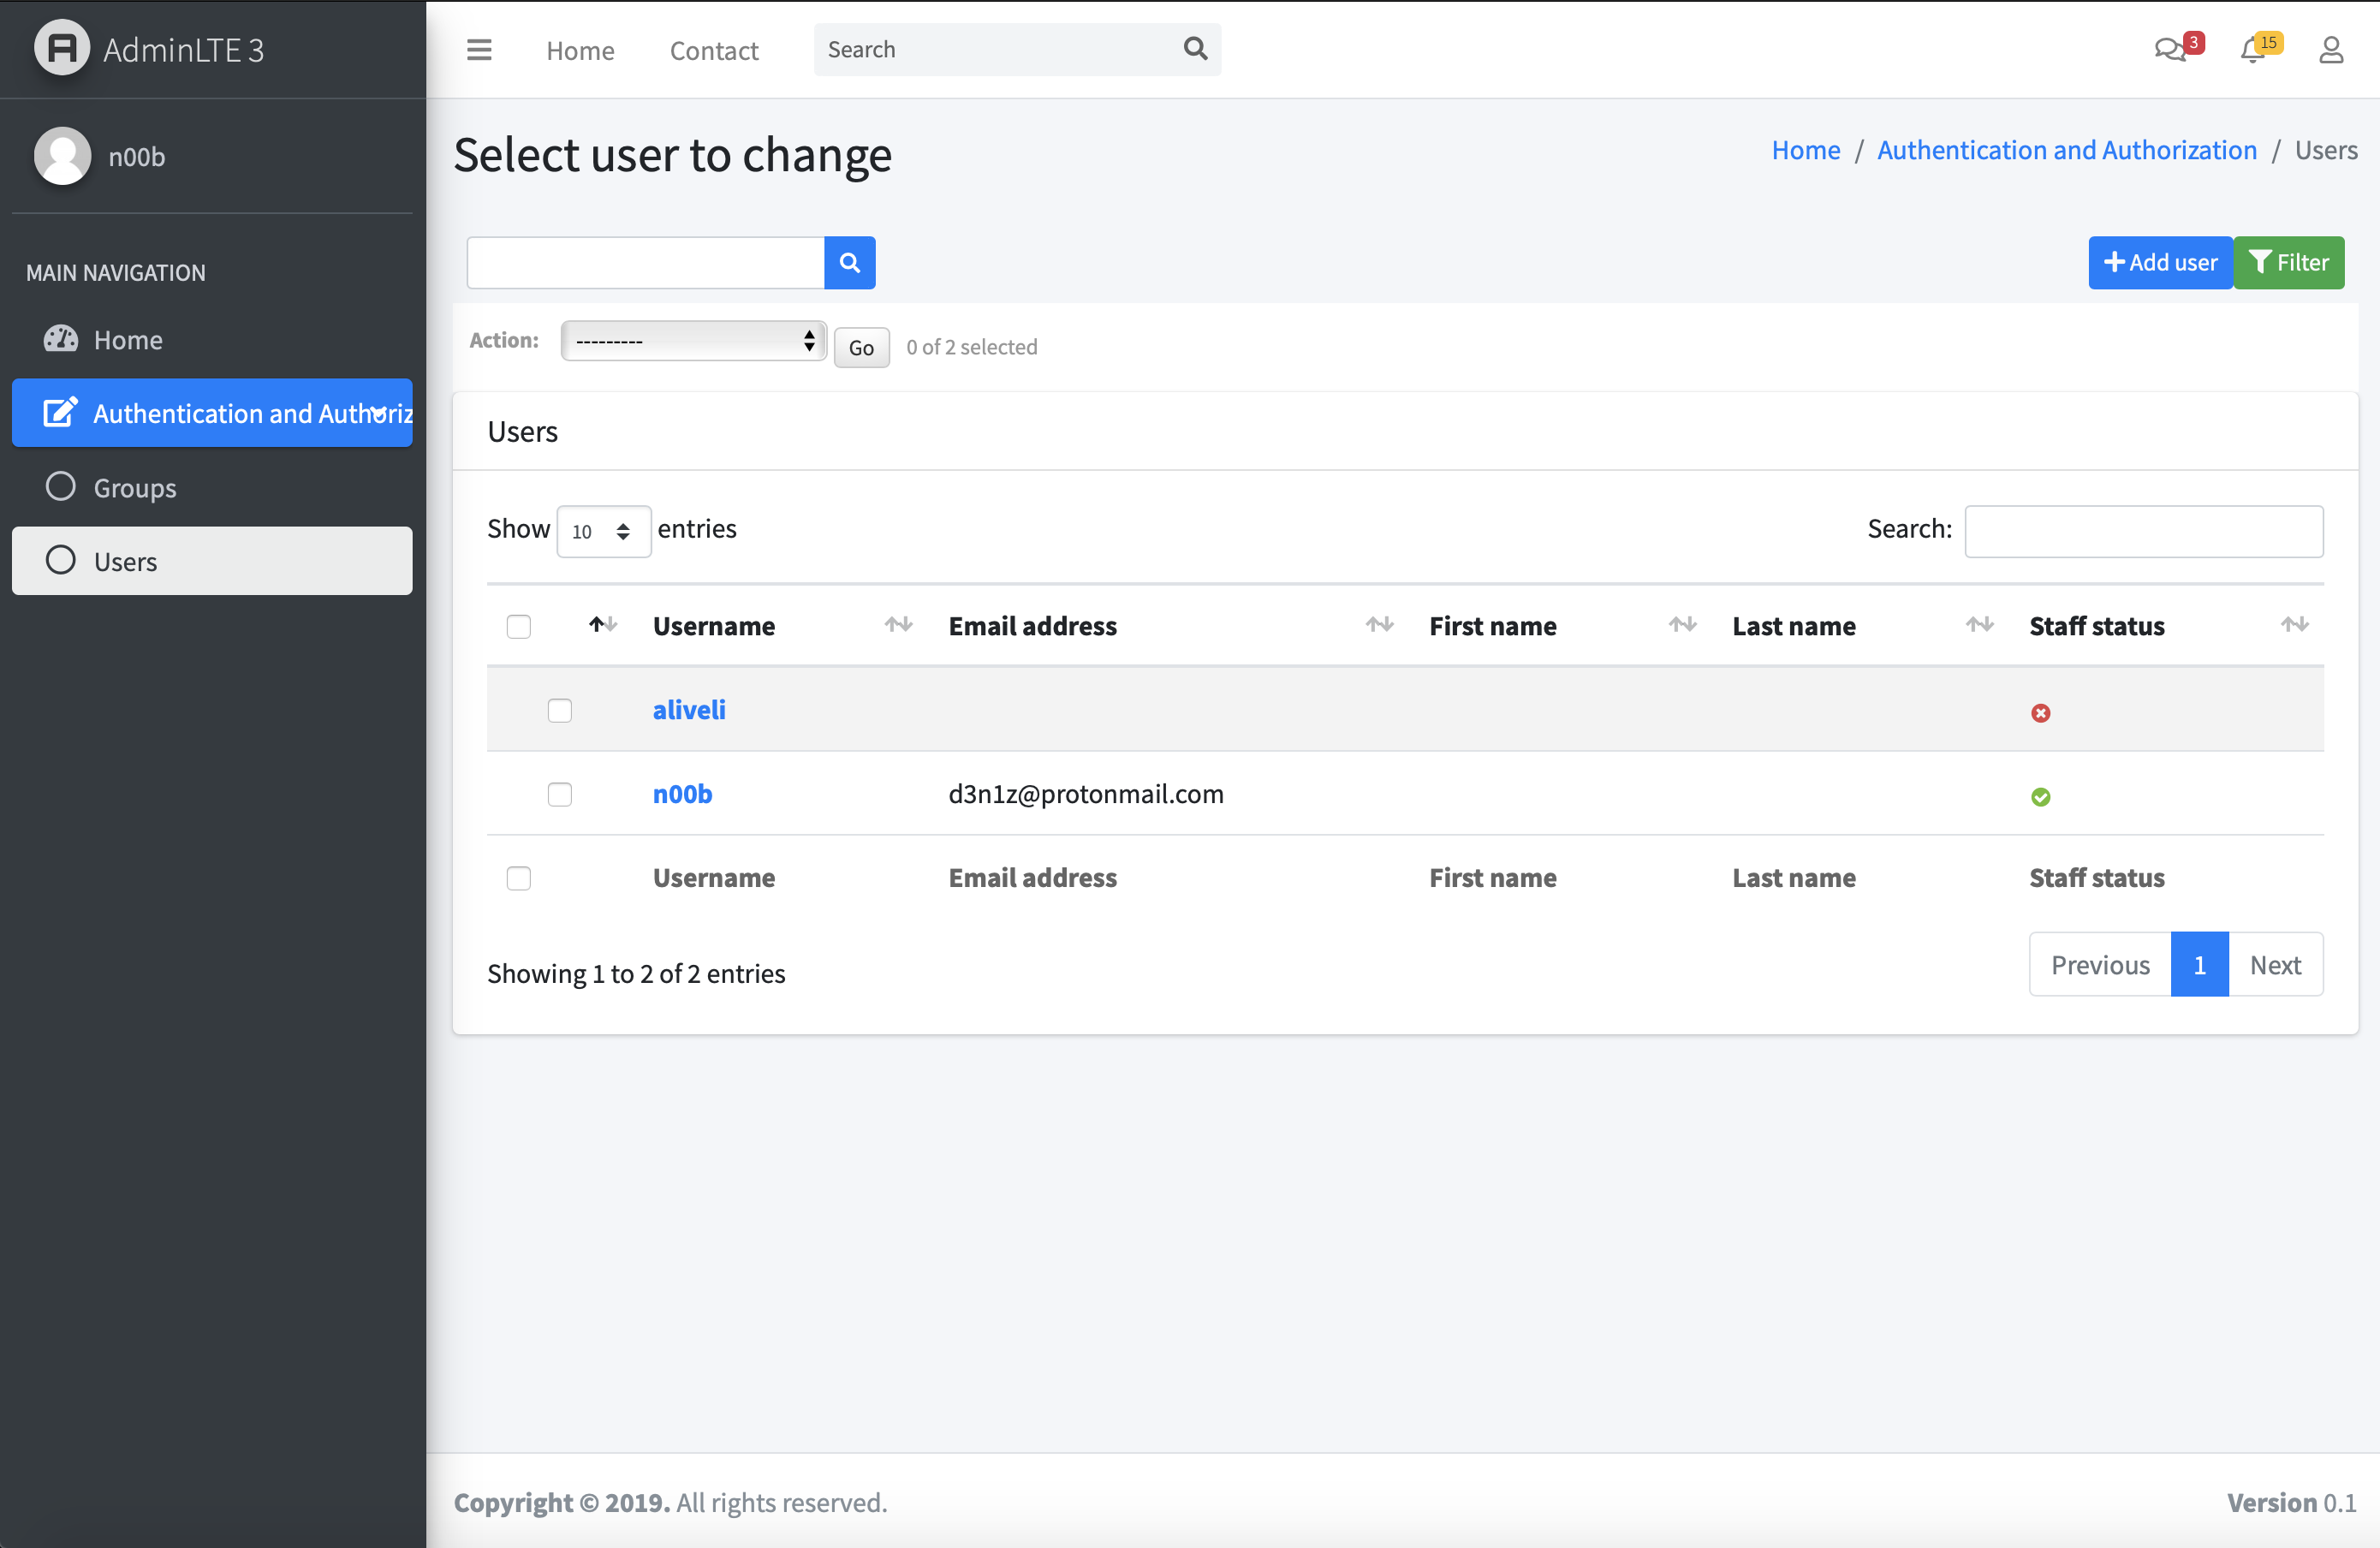Open the notifications bell showing 15 alerts
This screenshot has height=1548, width=2380.
2254,49
